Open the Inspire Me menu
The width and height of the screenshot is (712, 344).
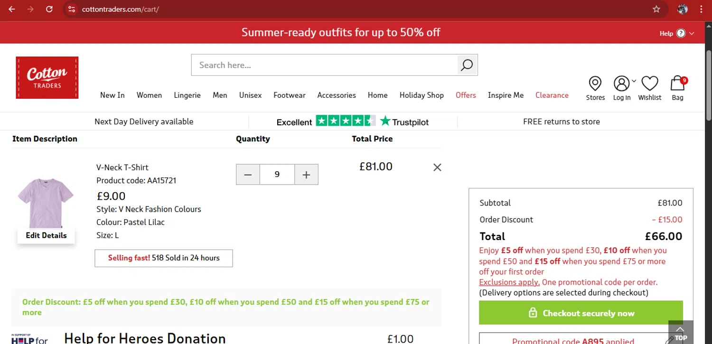coord(506,95)
